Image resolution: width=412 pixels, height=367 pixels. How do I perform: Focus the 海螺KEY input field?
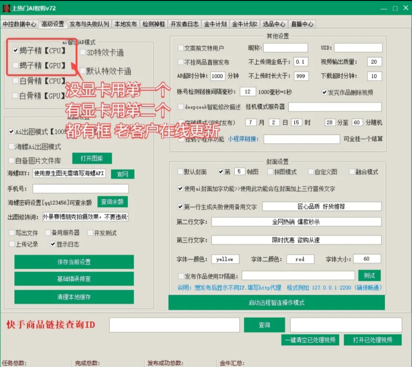pos(69,173)
